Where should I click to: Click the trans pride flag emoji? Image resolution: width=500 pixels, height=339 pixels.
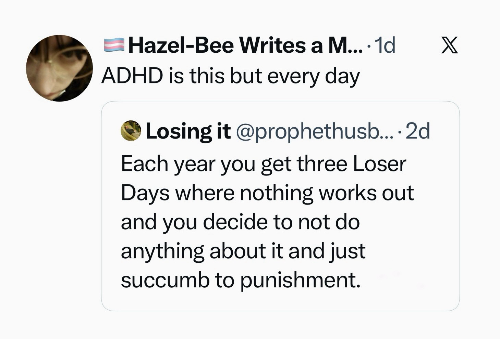(114, 45)
